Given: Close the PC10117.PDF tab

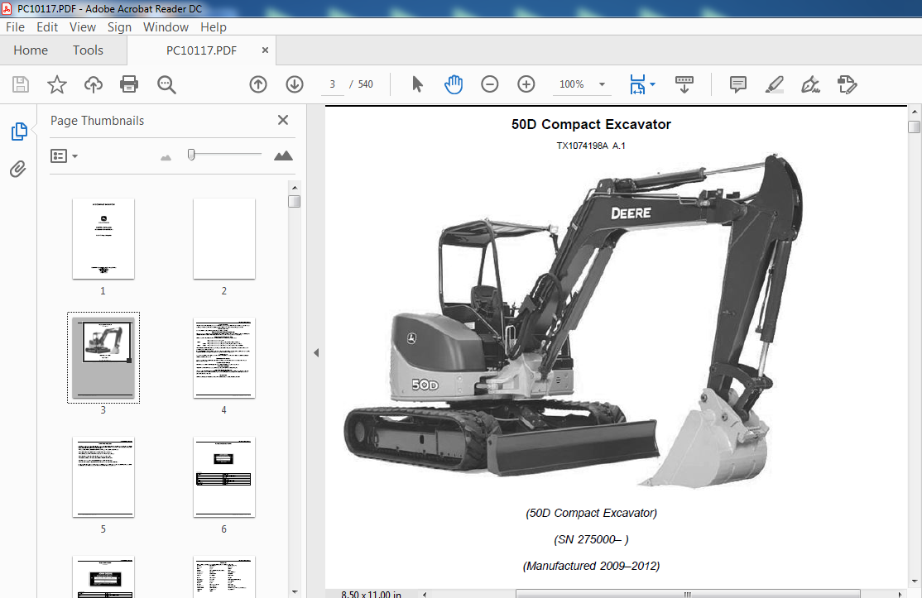Looking at the screenshot, I should coord(265,50).
